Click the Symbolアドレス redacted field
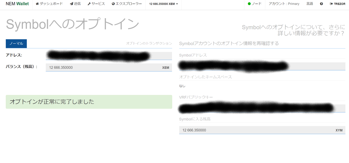 click(x=262, y=66)
